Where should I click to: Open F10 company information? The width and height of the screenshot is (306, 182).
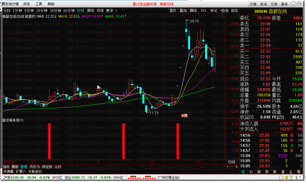click(x=203, y=11)
